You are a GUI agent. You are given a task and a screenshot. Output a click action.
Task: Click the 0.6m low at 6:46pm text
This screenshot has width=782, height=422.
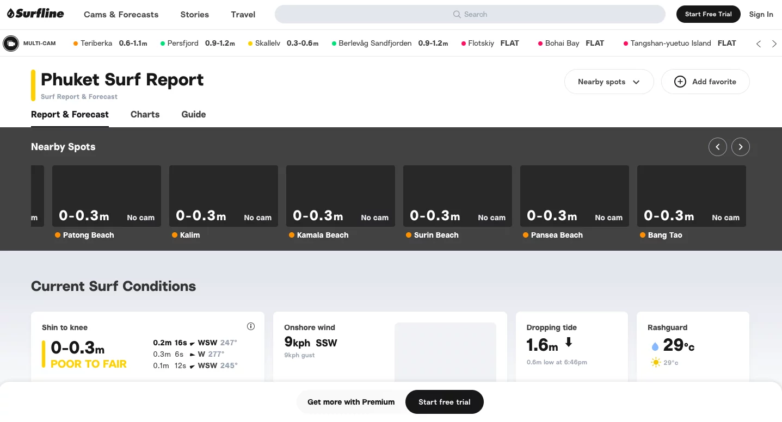pyautogui.click(x=557, y=362)
